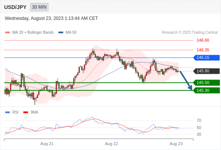Screen dimensions: 221x150
Task: Click the RSI 50 level label
Action: click(x=199, y=127)
